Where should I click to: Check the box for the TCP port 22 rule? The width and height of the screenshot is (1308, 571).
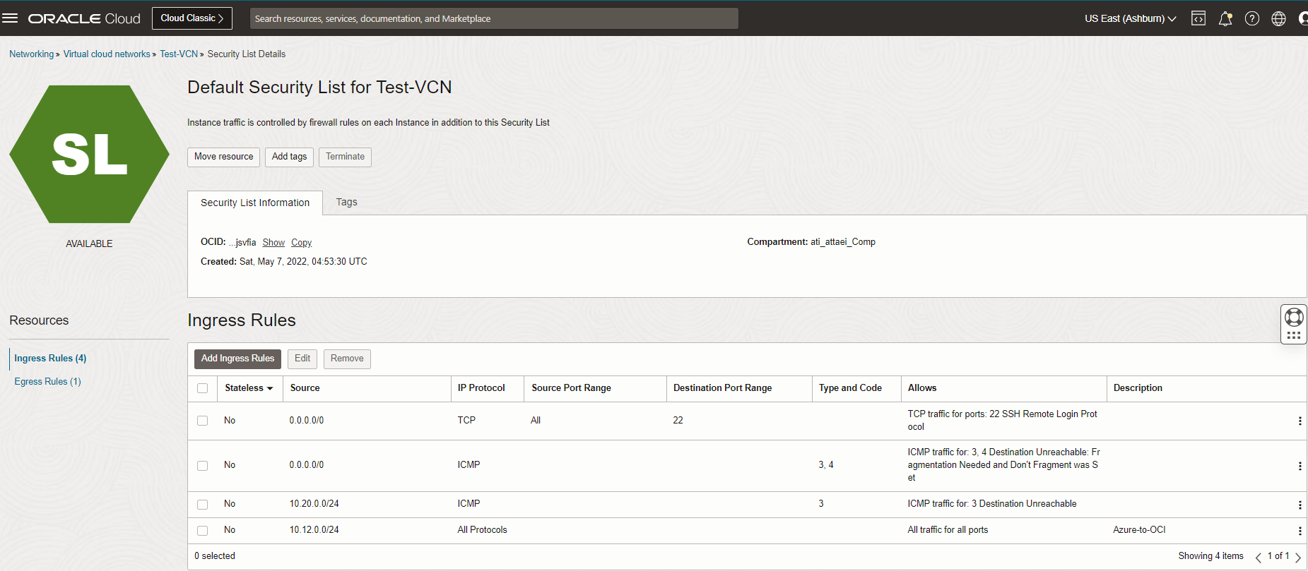(203, 421)
